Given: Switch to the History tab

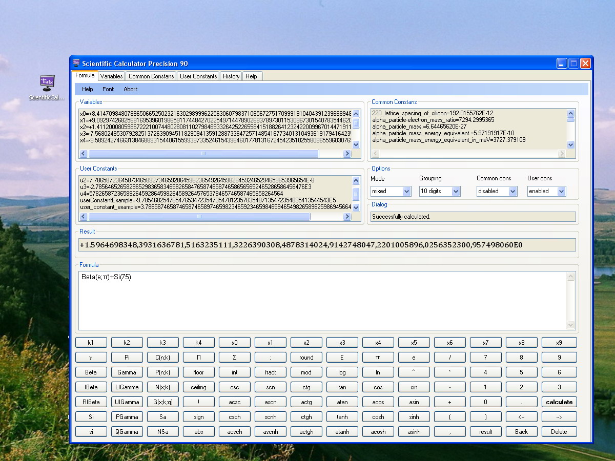Looking at the screenshot, I should pyautogui.click(x=231, y=76).
